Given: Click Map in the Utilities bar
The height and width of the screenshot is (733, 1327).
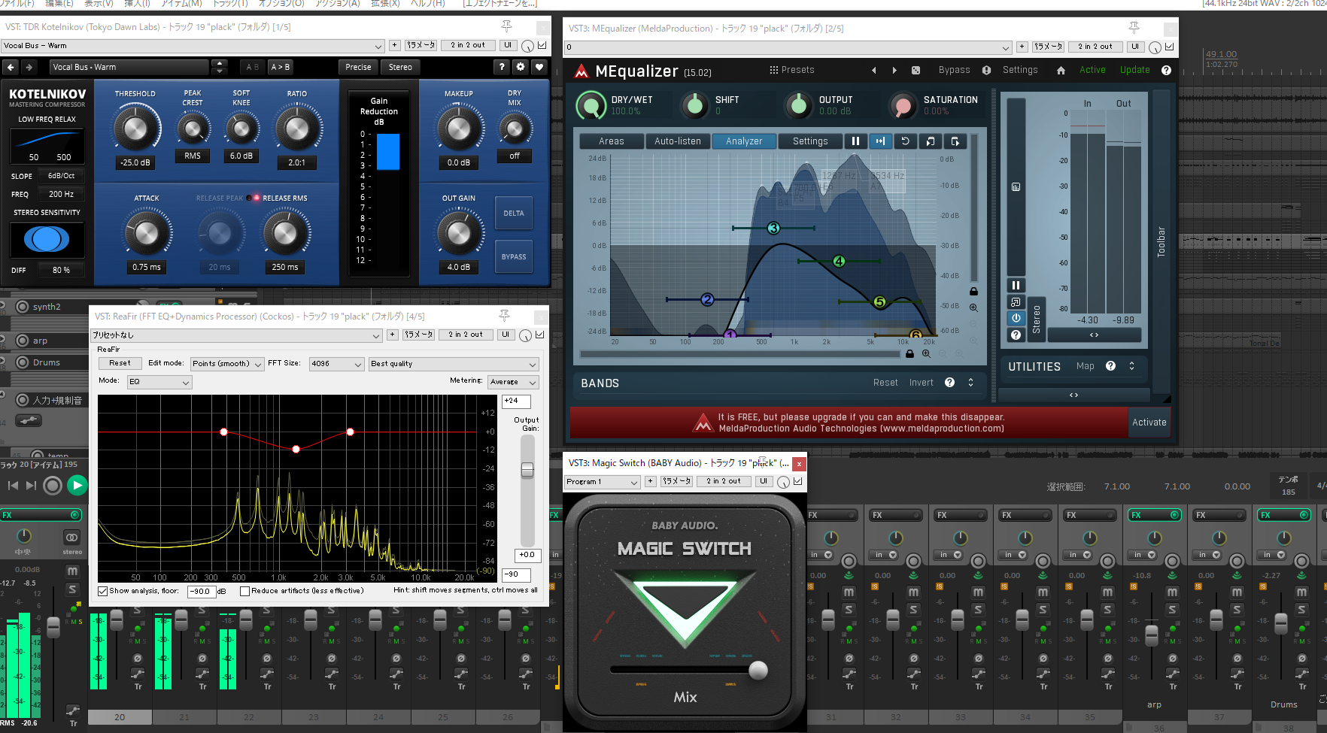Looking at the screenshot, I should pos(1085,366).
